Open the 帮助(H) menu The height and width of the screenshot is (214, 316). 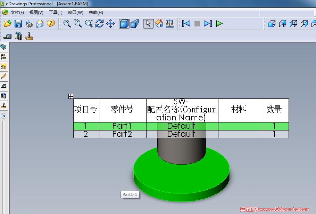(x=96, y=13)
